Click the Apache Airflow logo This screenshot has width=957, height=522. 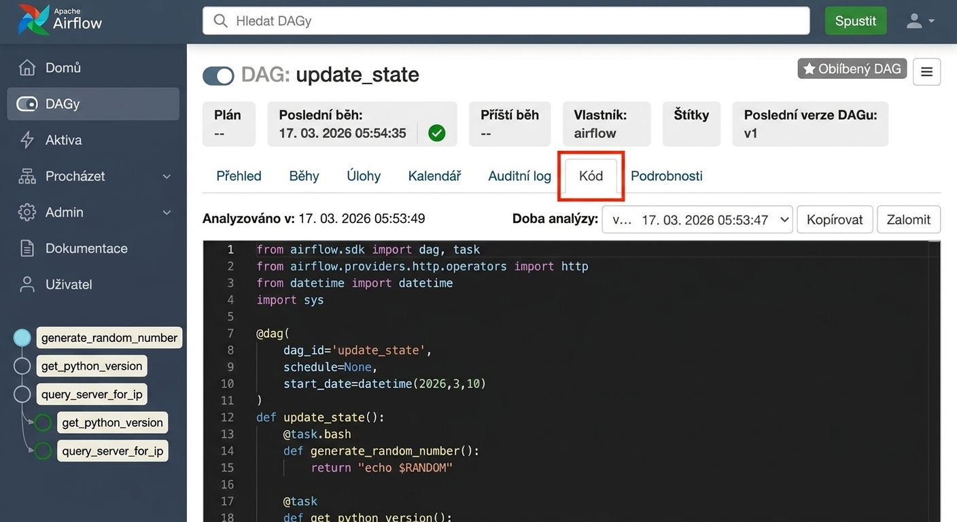(x=60, y=20)
